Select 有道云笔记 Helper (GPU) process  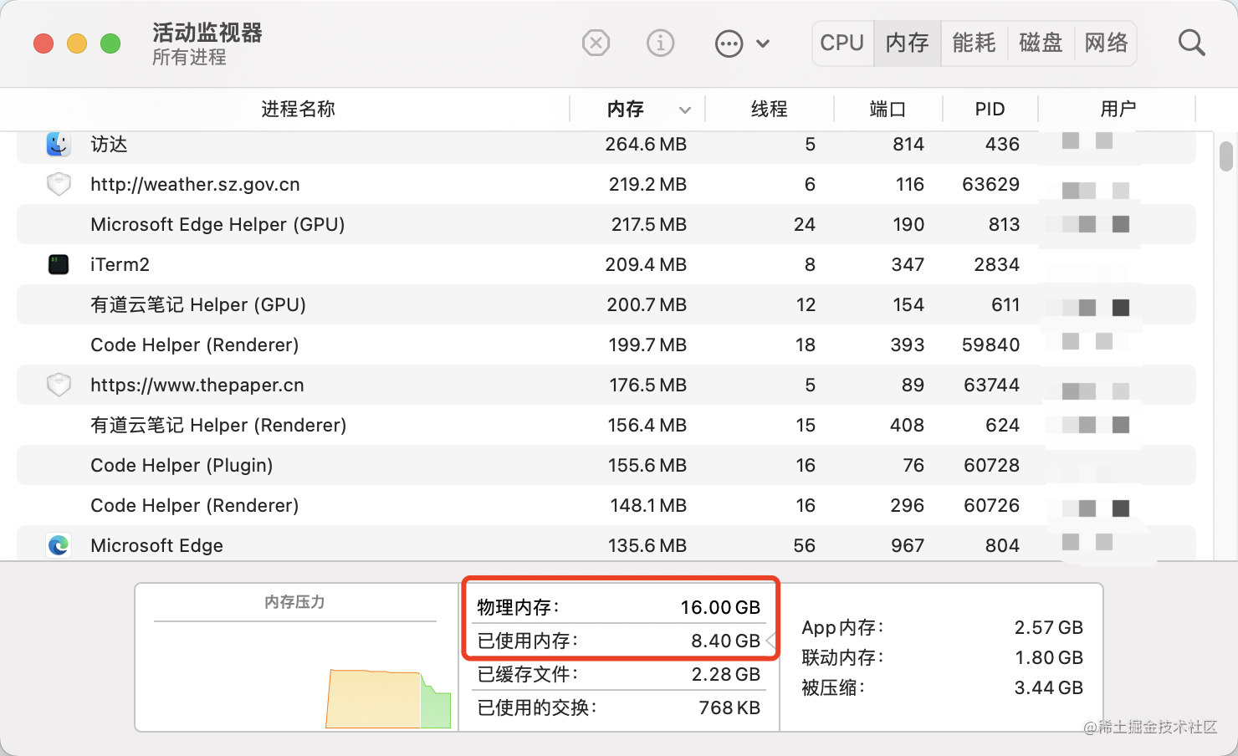coord(198,304)
